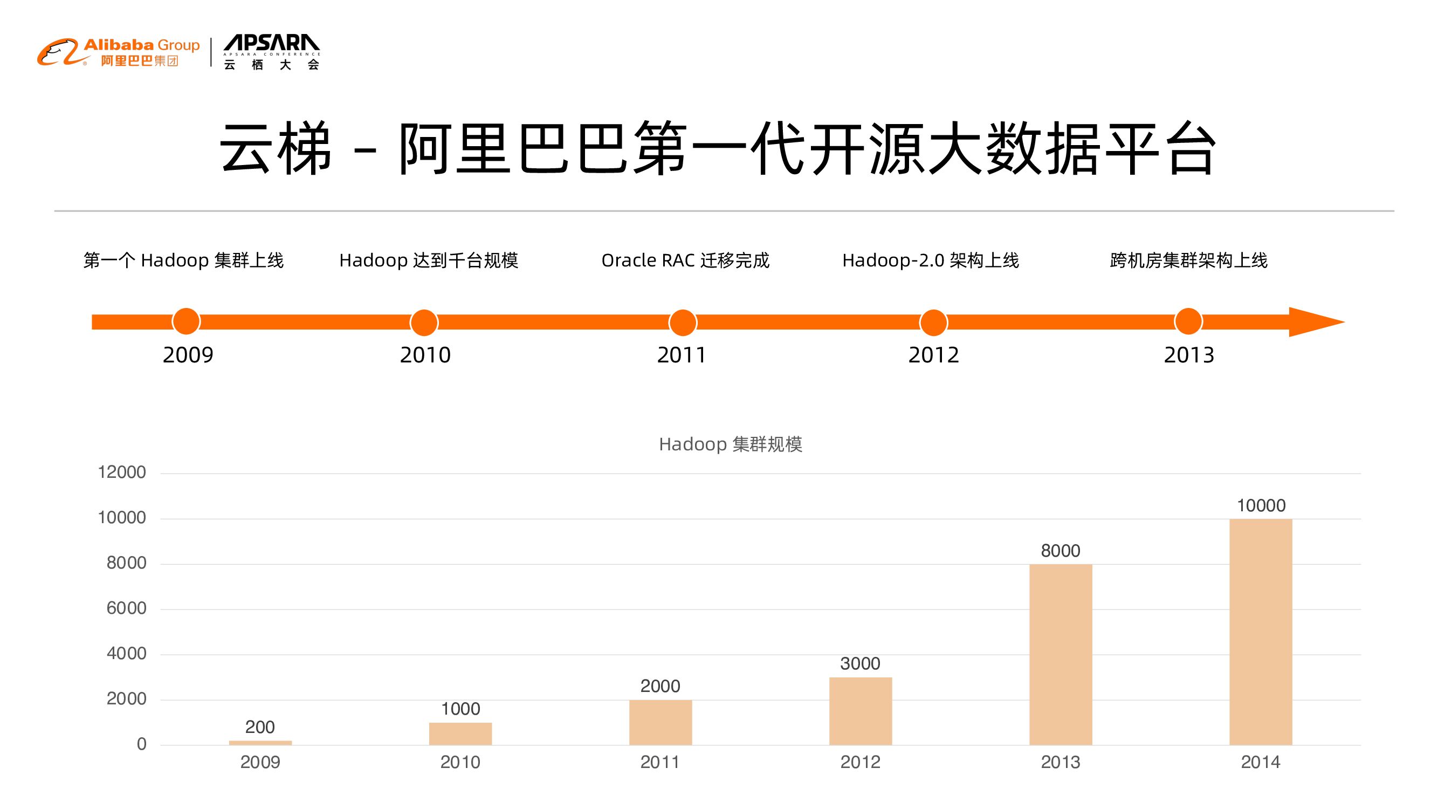Click the 2012 bar labeled 3000
This screenshot has height=809, width=1438.
point(860,711)
